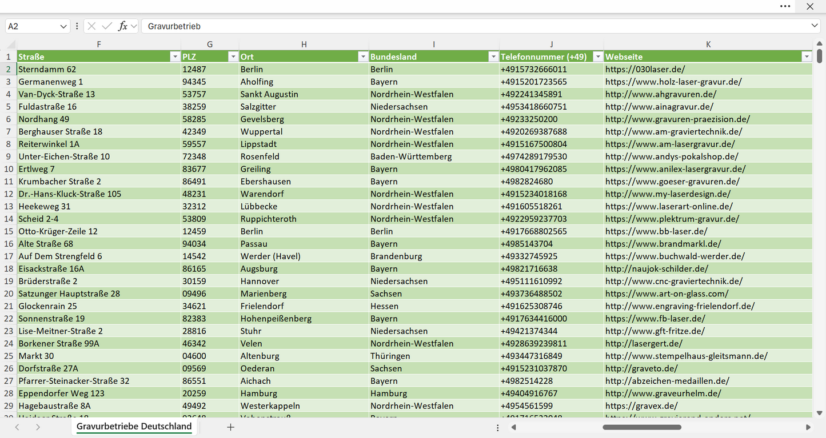Image resolution: width=826 pixels, height=438 pixels.
Task: Open the Straße column filter dropdown
Action: pos(175,57)
